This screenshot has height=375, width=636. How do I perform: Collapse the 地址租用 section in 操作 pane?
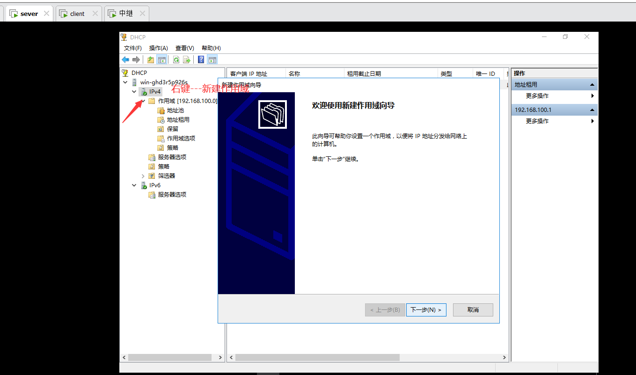592,85
